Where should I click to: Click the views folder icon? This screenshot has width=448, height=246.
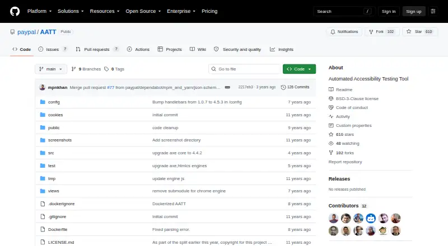pos(43,191)
